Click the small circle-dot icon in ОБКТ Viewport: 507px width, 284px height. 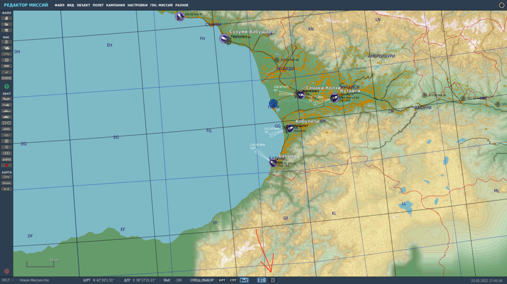pyautogui.click(x=7, y=147)
